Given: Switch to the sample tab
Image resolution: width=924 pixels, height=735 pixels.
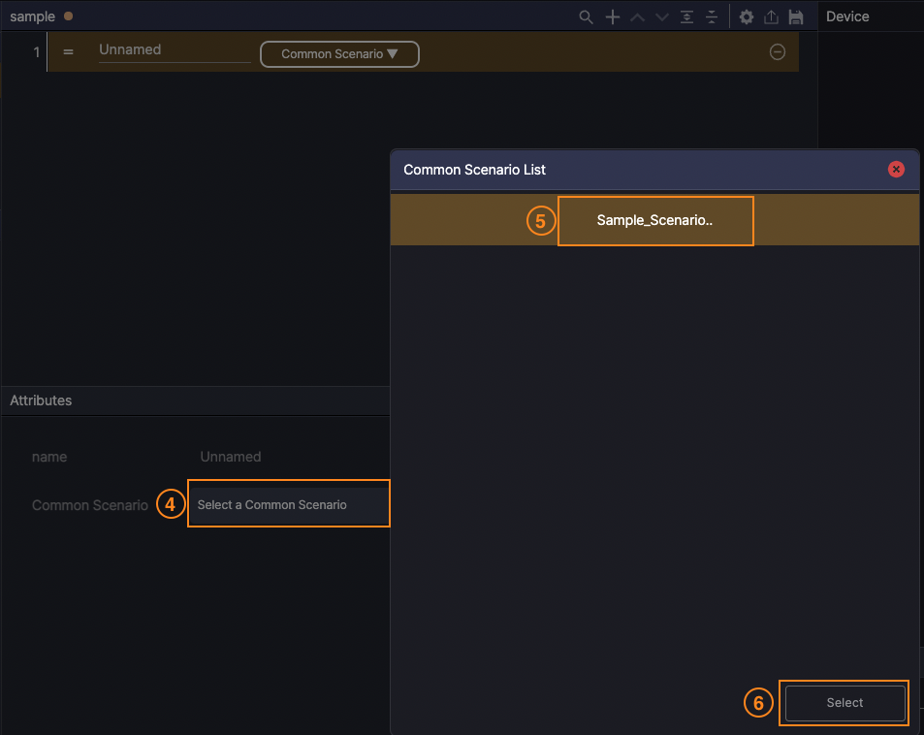Looking at the screenshot, I should (x=33, y=16).
